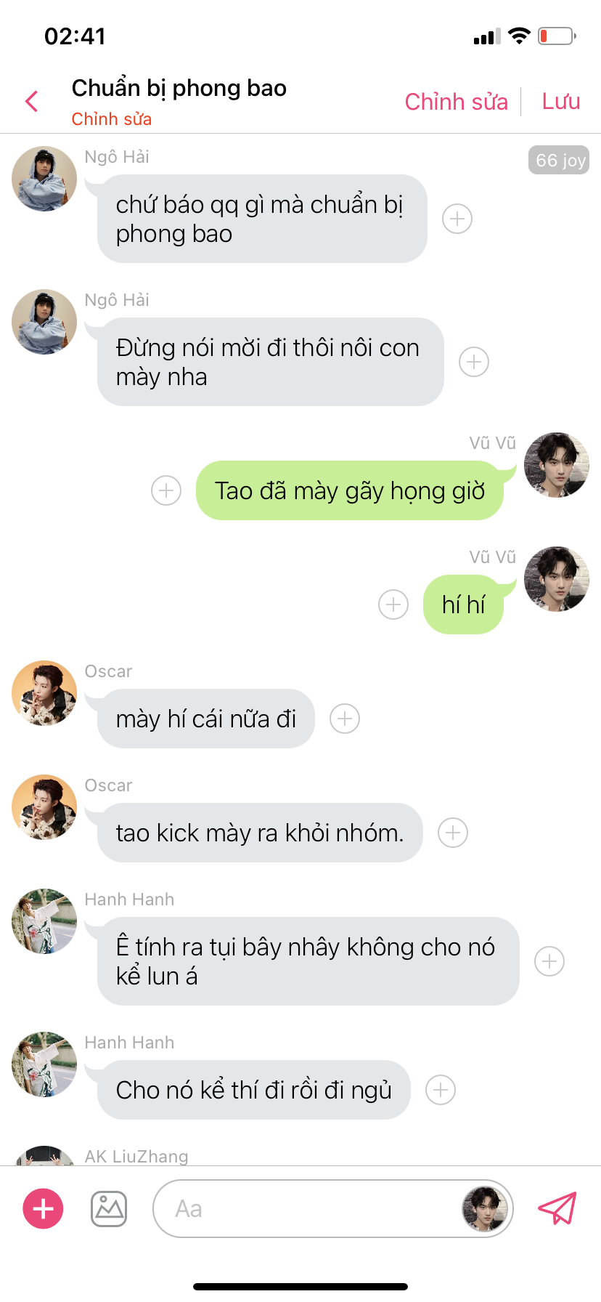601x1302 pixels.
Task: Tap plus icon beside "Ê tính ra tụi bây" message
Action: 549,961
